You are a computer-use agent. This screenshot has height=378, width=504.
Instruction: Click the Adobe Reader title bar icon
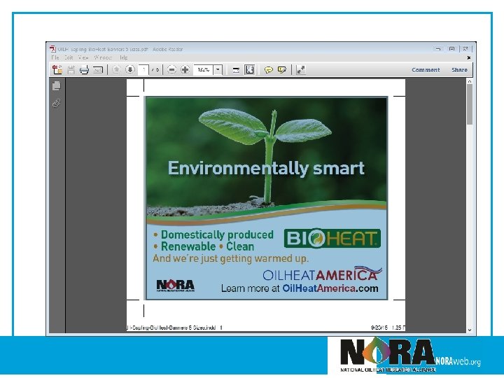coord(52,49)
